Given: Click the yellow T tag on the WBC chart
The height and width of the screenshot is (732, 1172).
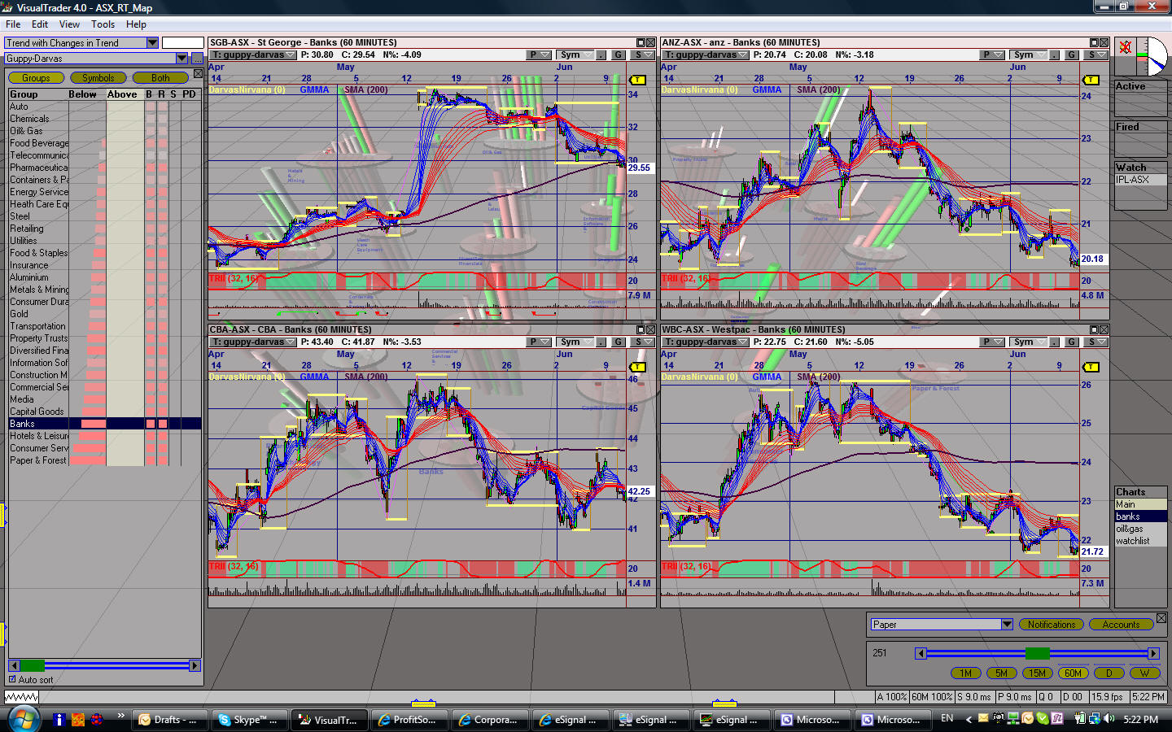Looking at the screenshot, I should (x=1091, y=367).
